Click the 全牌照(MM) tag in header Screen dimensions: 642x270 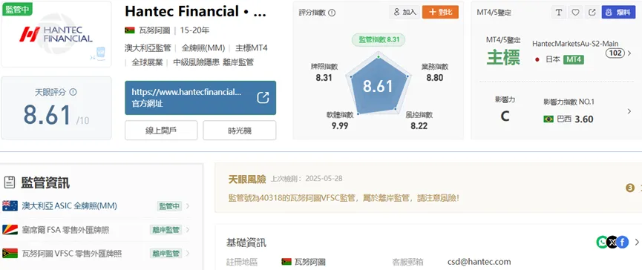point(203,48)
